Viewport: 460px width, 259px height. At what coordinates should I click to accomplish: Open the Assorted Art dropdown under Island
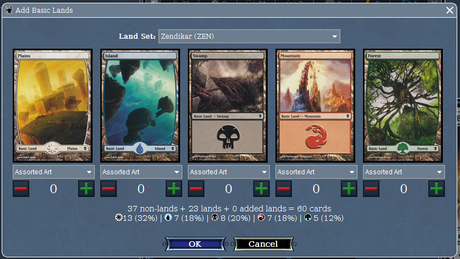point(141,172)
